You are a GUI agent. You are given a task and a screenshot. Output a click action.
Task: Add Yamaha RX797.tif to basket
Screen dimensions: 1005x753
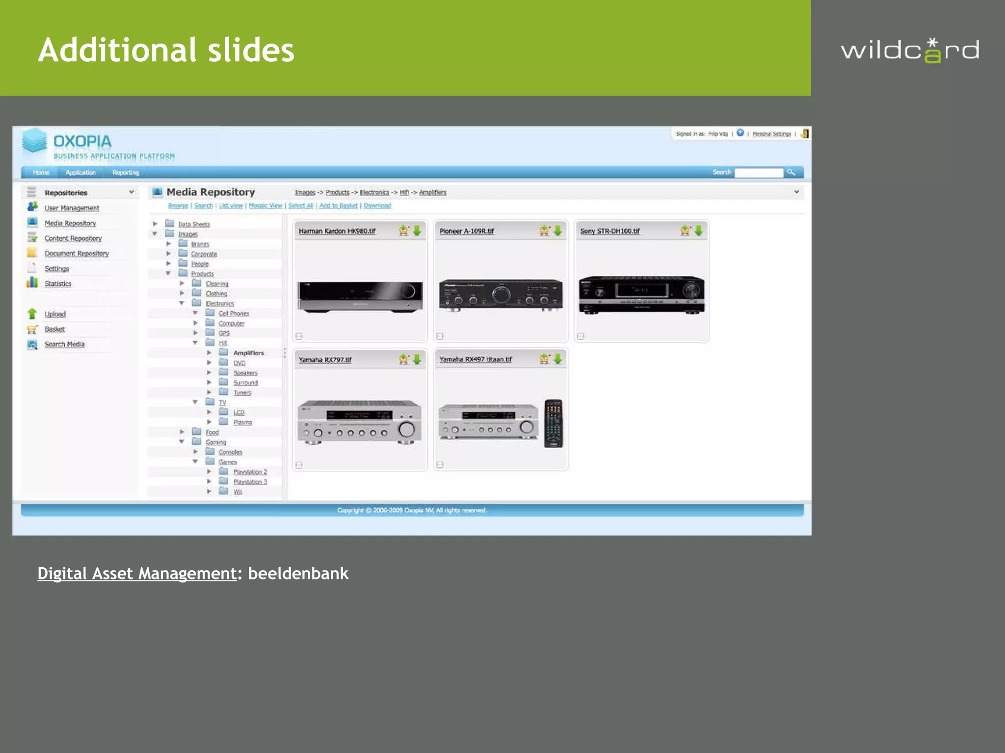click(x=404, y=359)
